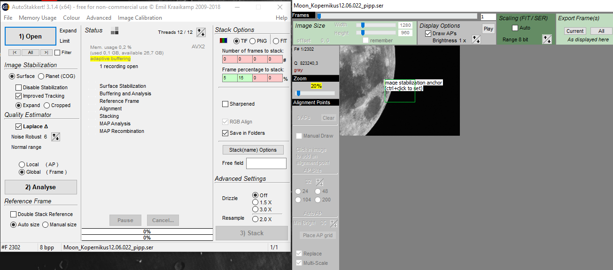Click Play in Display Options
Viewport: 613px width, 270px height.
tap(489, 29)
